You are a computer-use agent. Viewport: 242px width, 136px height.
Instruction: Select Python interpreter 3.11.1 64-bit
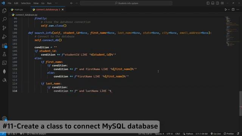[x=202, y=134]
